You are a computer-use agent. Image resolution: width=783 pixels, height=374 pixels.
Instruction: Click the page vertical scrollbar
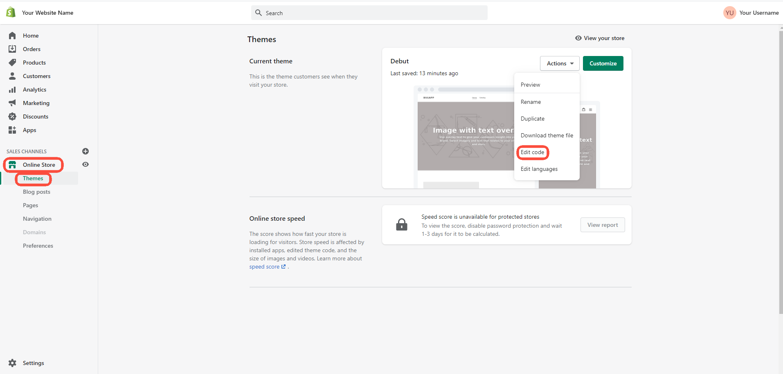click(781, 172)
